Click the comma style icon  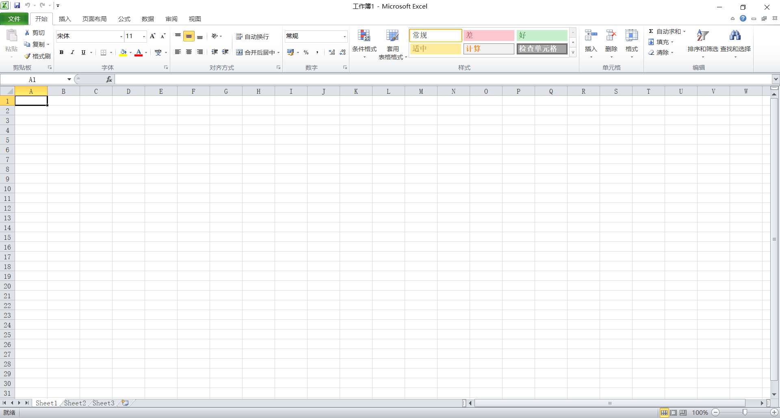tap(317, 52)
